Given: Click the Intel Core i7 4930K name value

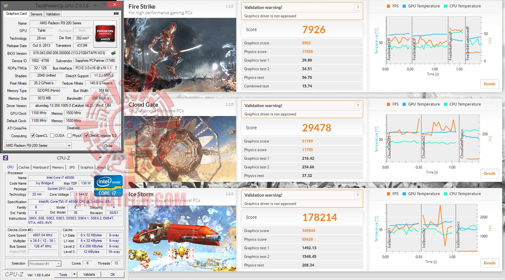Looking at the screenshot, I should point(60,178).
